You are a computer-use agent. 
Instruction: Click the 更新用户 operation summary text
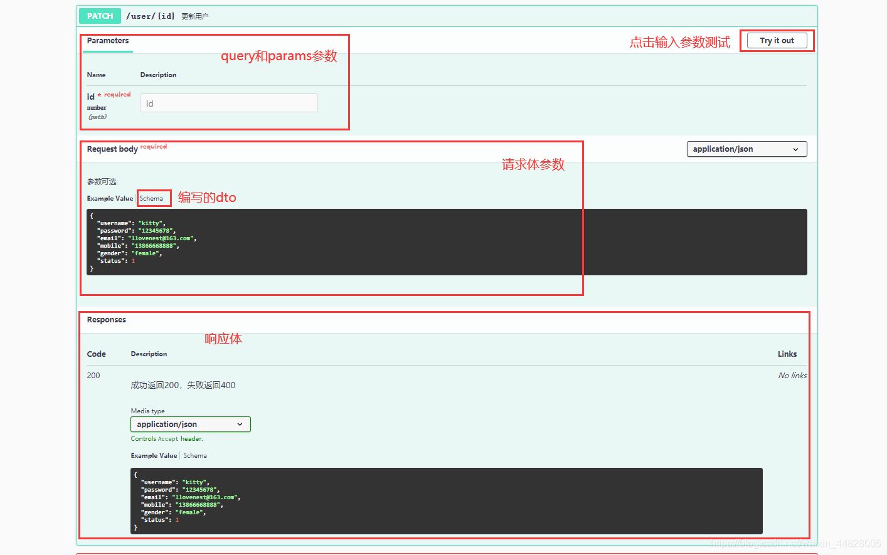[x=195, y=17]
